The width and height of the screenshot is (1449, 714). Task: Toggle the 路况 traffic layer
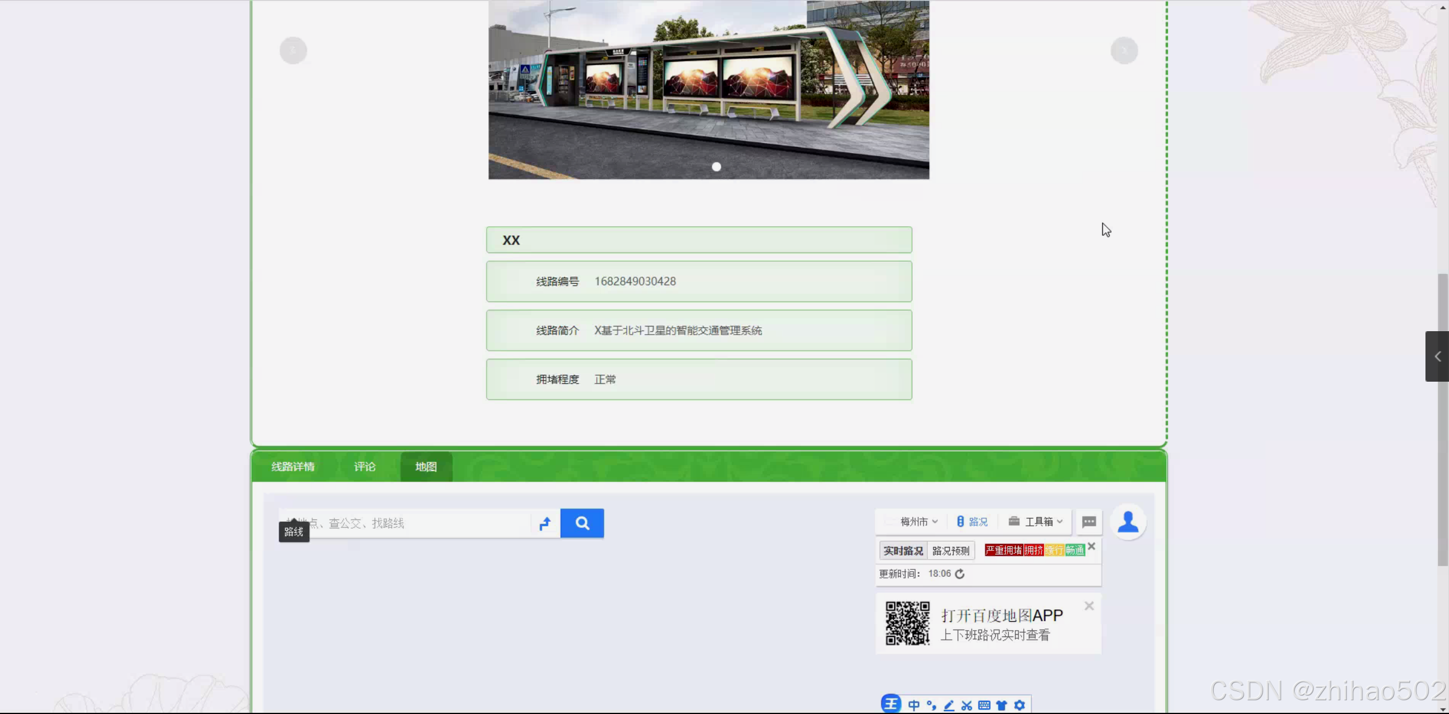(972, 522)
